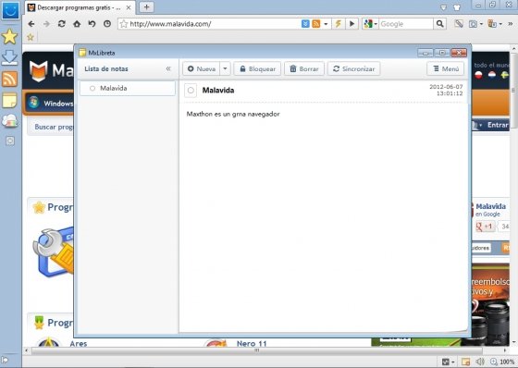Click the skin shirt icon in title bar
Screen dimensions: 518x368
pos(457,7)
